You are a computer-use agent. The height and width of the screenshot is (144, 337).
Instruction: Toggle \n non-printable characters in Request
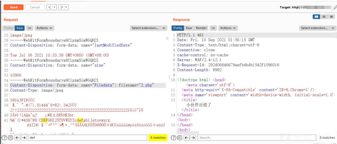(30, 28)
